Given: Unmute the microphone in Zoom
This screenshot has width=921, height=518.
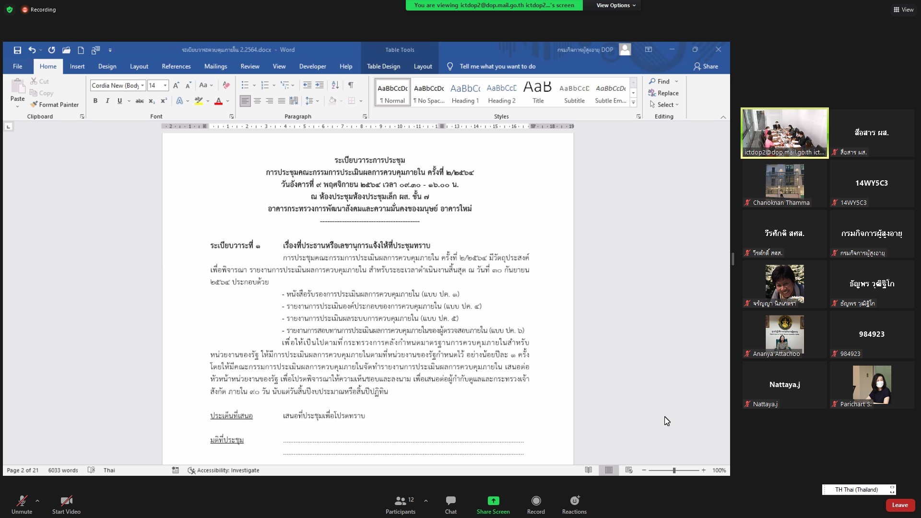Looking at the screenshot, I should [x=22, y=505].
